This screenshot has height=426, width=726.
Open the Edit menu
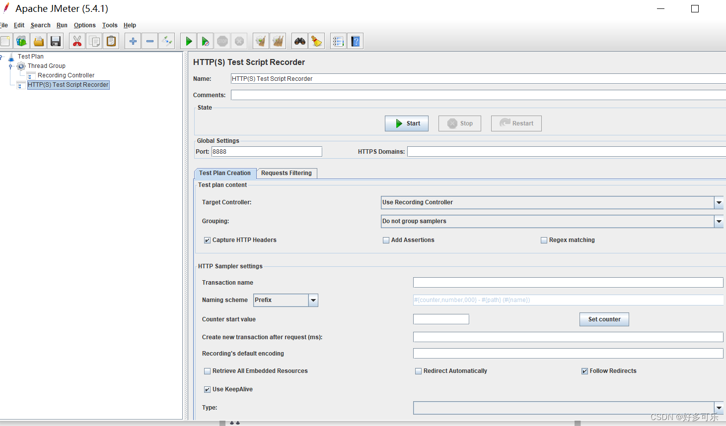coord(19,25)
